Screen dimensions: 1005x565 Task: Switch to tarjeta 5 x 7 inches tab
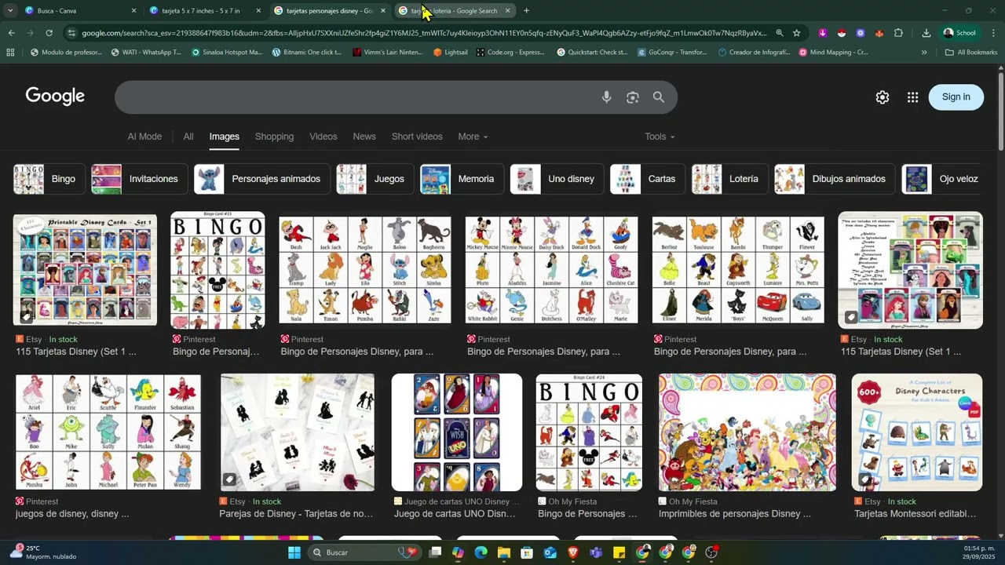click(x=204, y=11)
